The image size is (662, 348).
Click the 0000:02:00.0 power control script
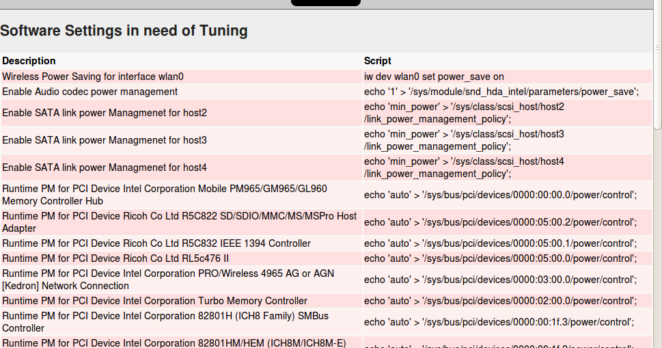tap(500, 301)
